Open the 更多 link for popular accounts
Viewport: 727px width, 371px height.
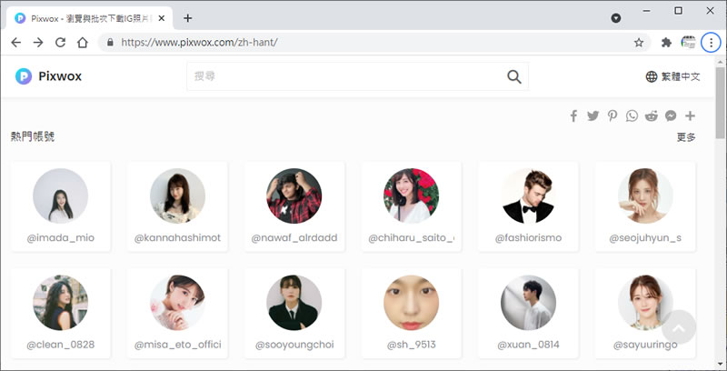click(x=686, y=137)
